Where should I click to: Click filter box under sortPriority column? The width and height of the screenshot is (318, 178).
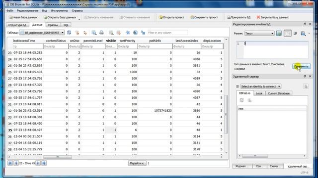pyautogui.click(x=127, y=46)
